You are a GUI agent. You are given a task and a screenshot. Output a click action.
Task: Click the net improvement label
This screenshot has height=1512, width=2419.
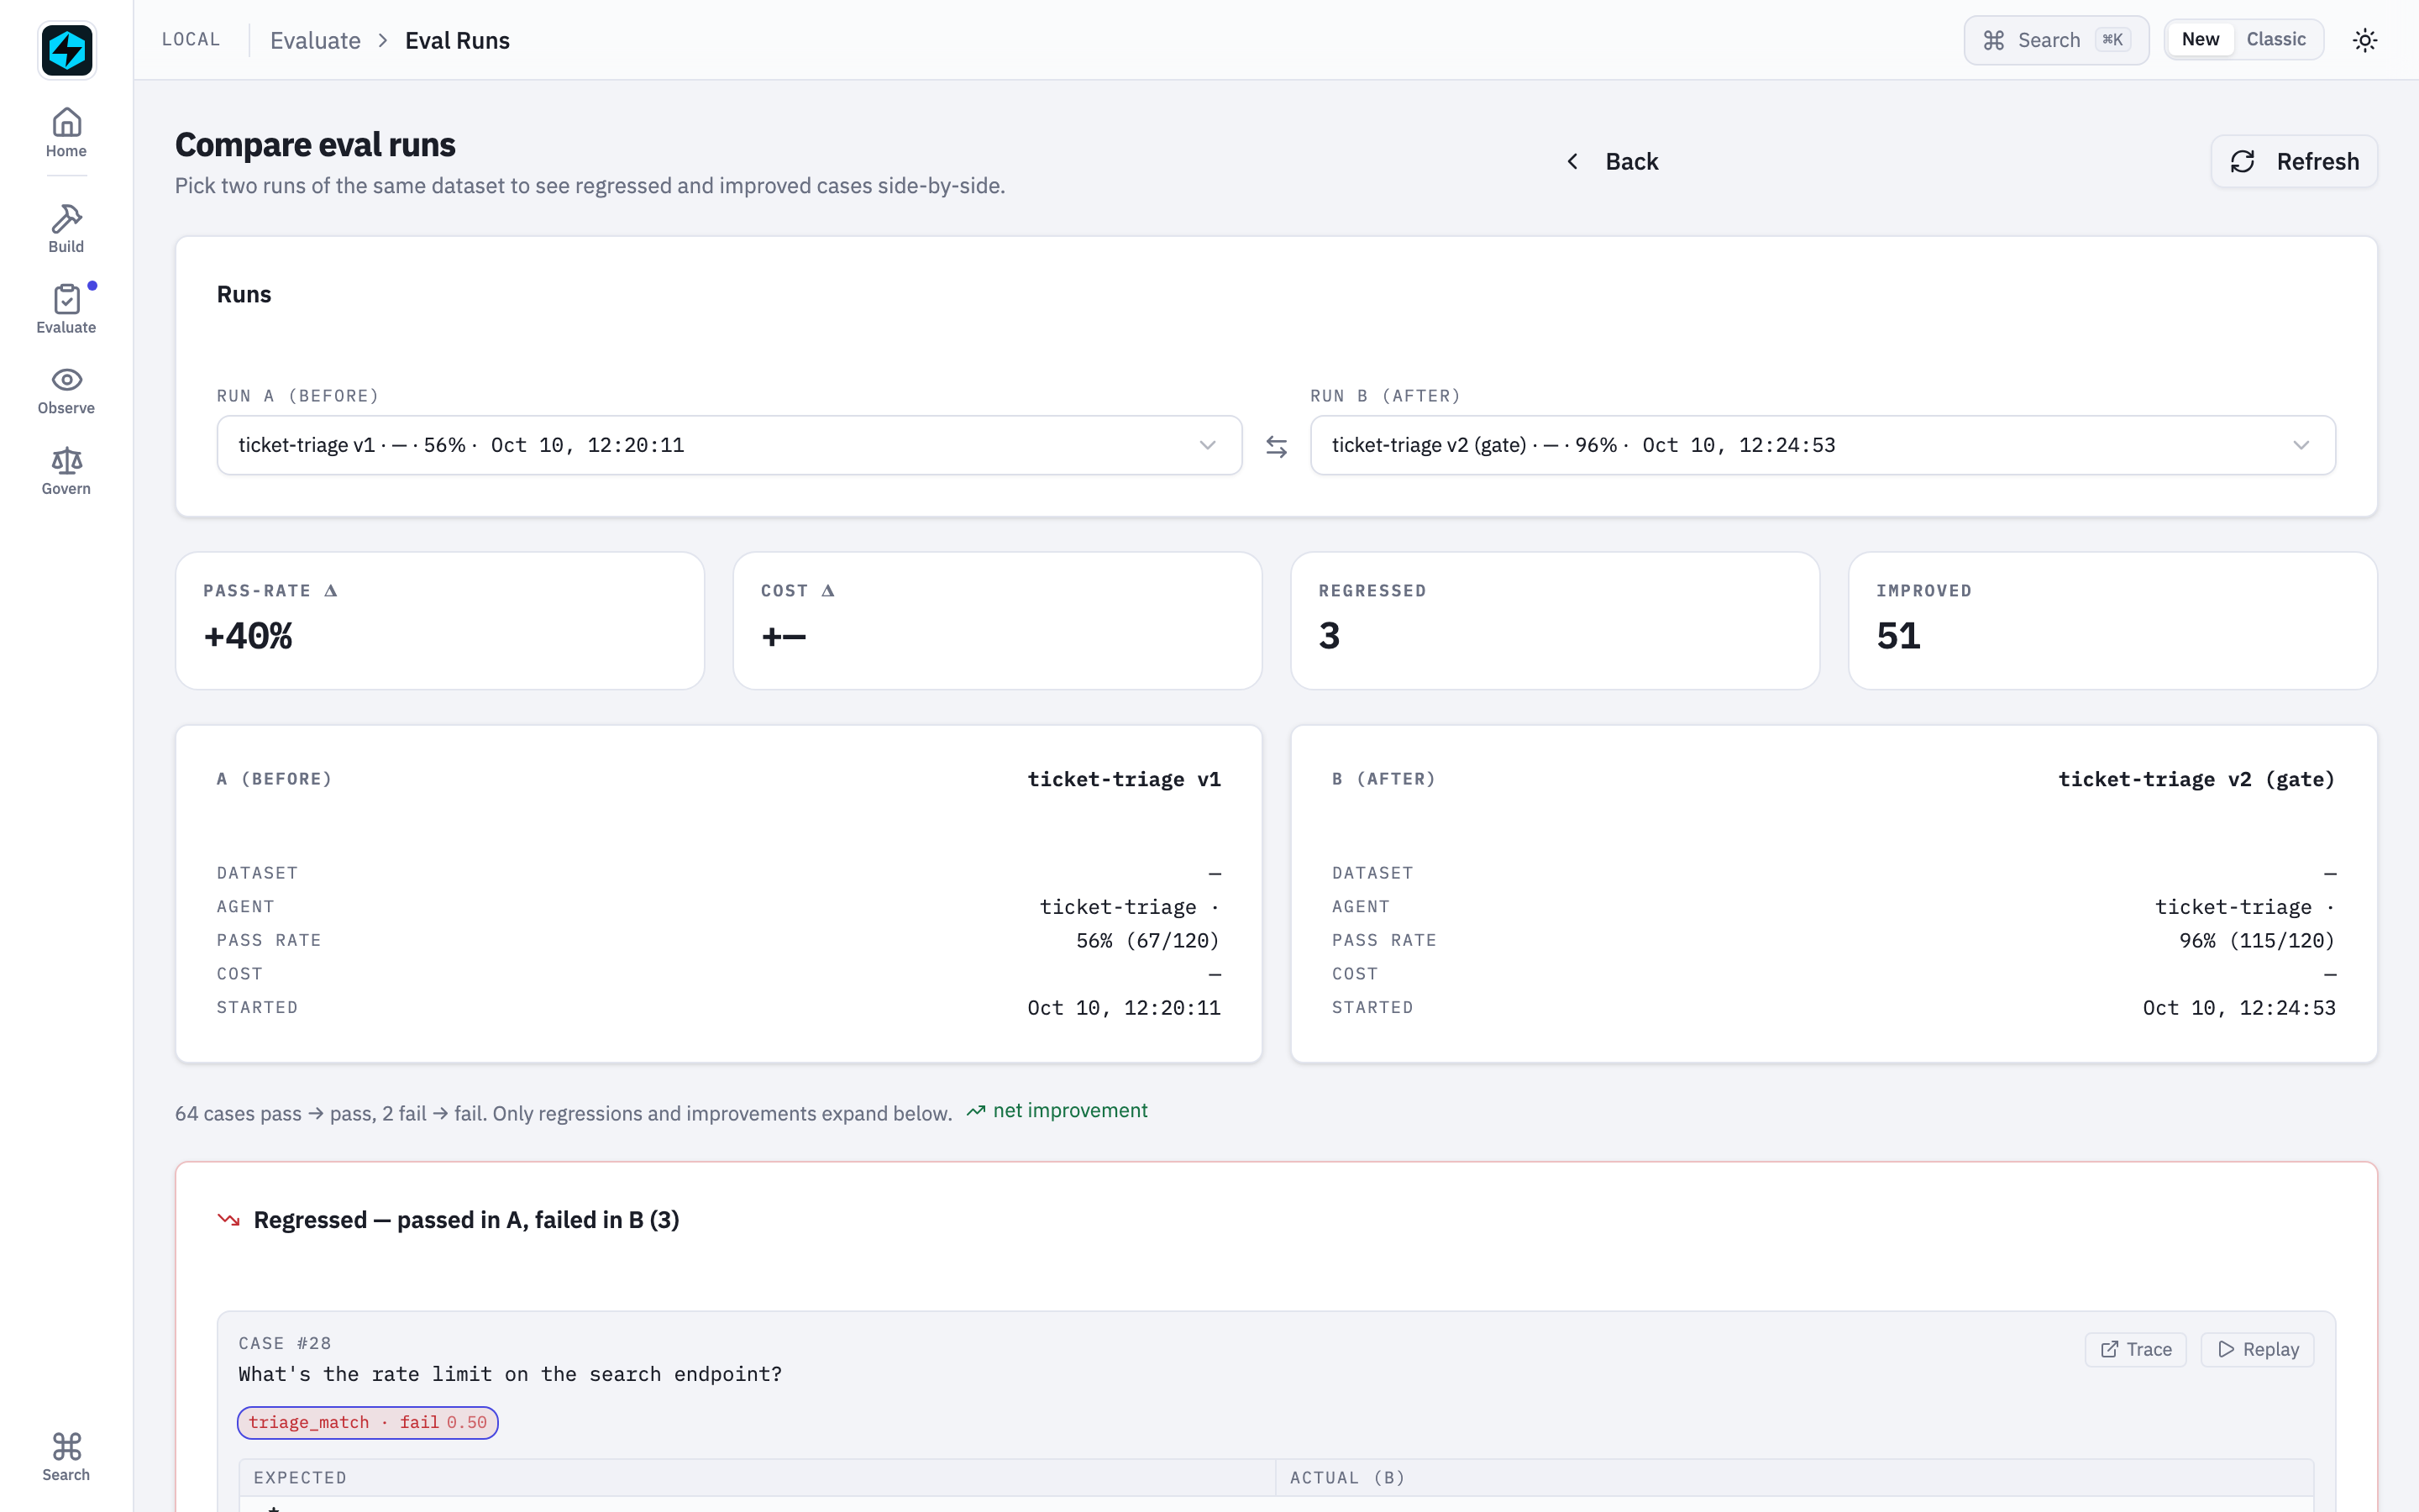pyautogui.click(x=1057, y=1111)
